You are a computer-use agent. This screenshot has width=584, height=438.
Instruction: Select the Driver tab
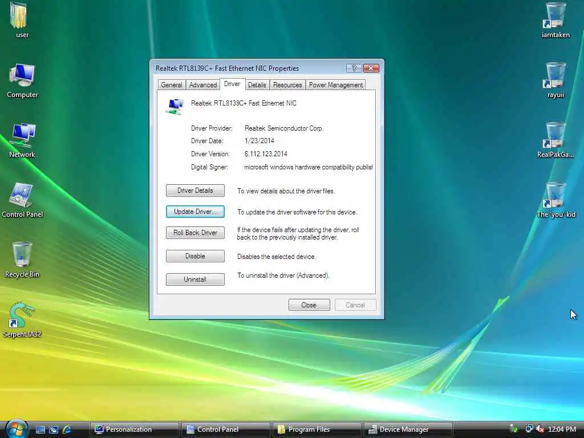tap(232, 84)
